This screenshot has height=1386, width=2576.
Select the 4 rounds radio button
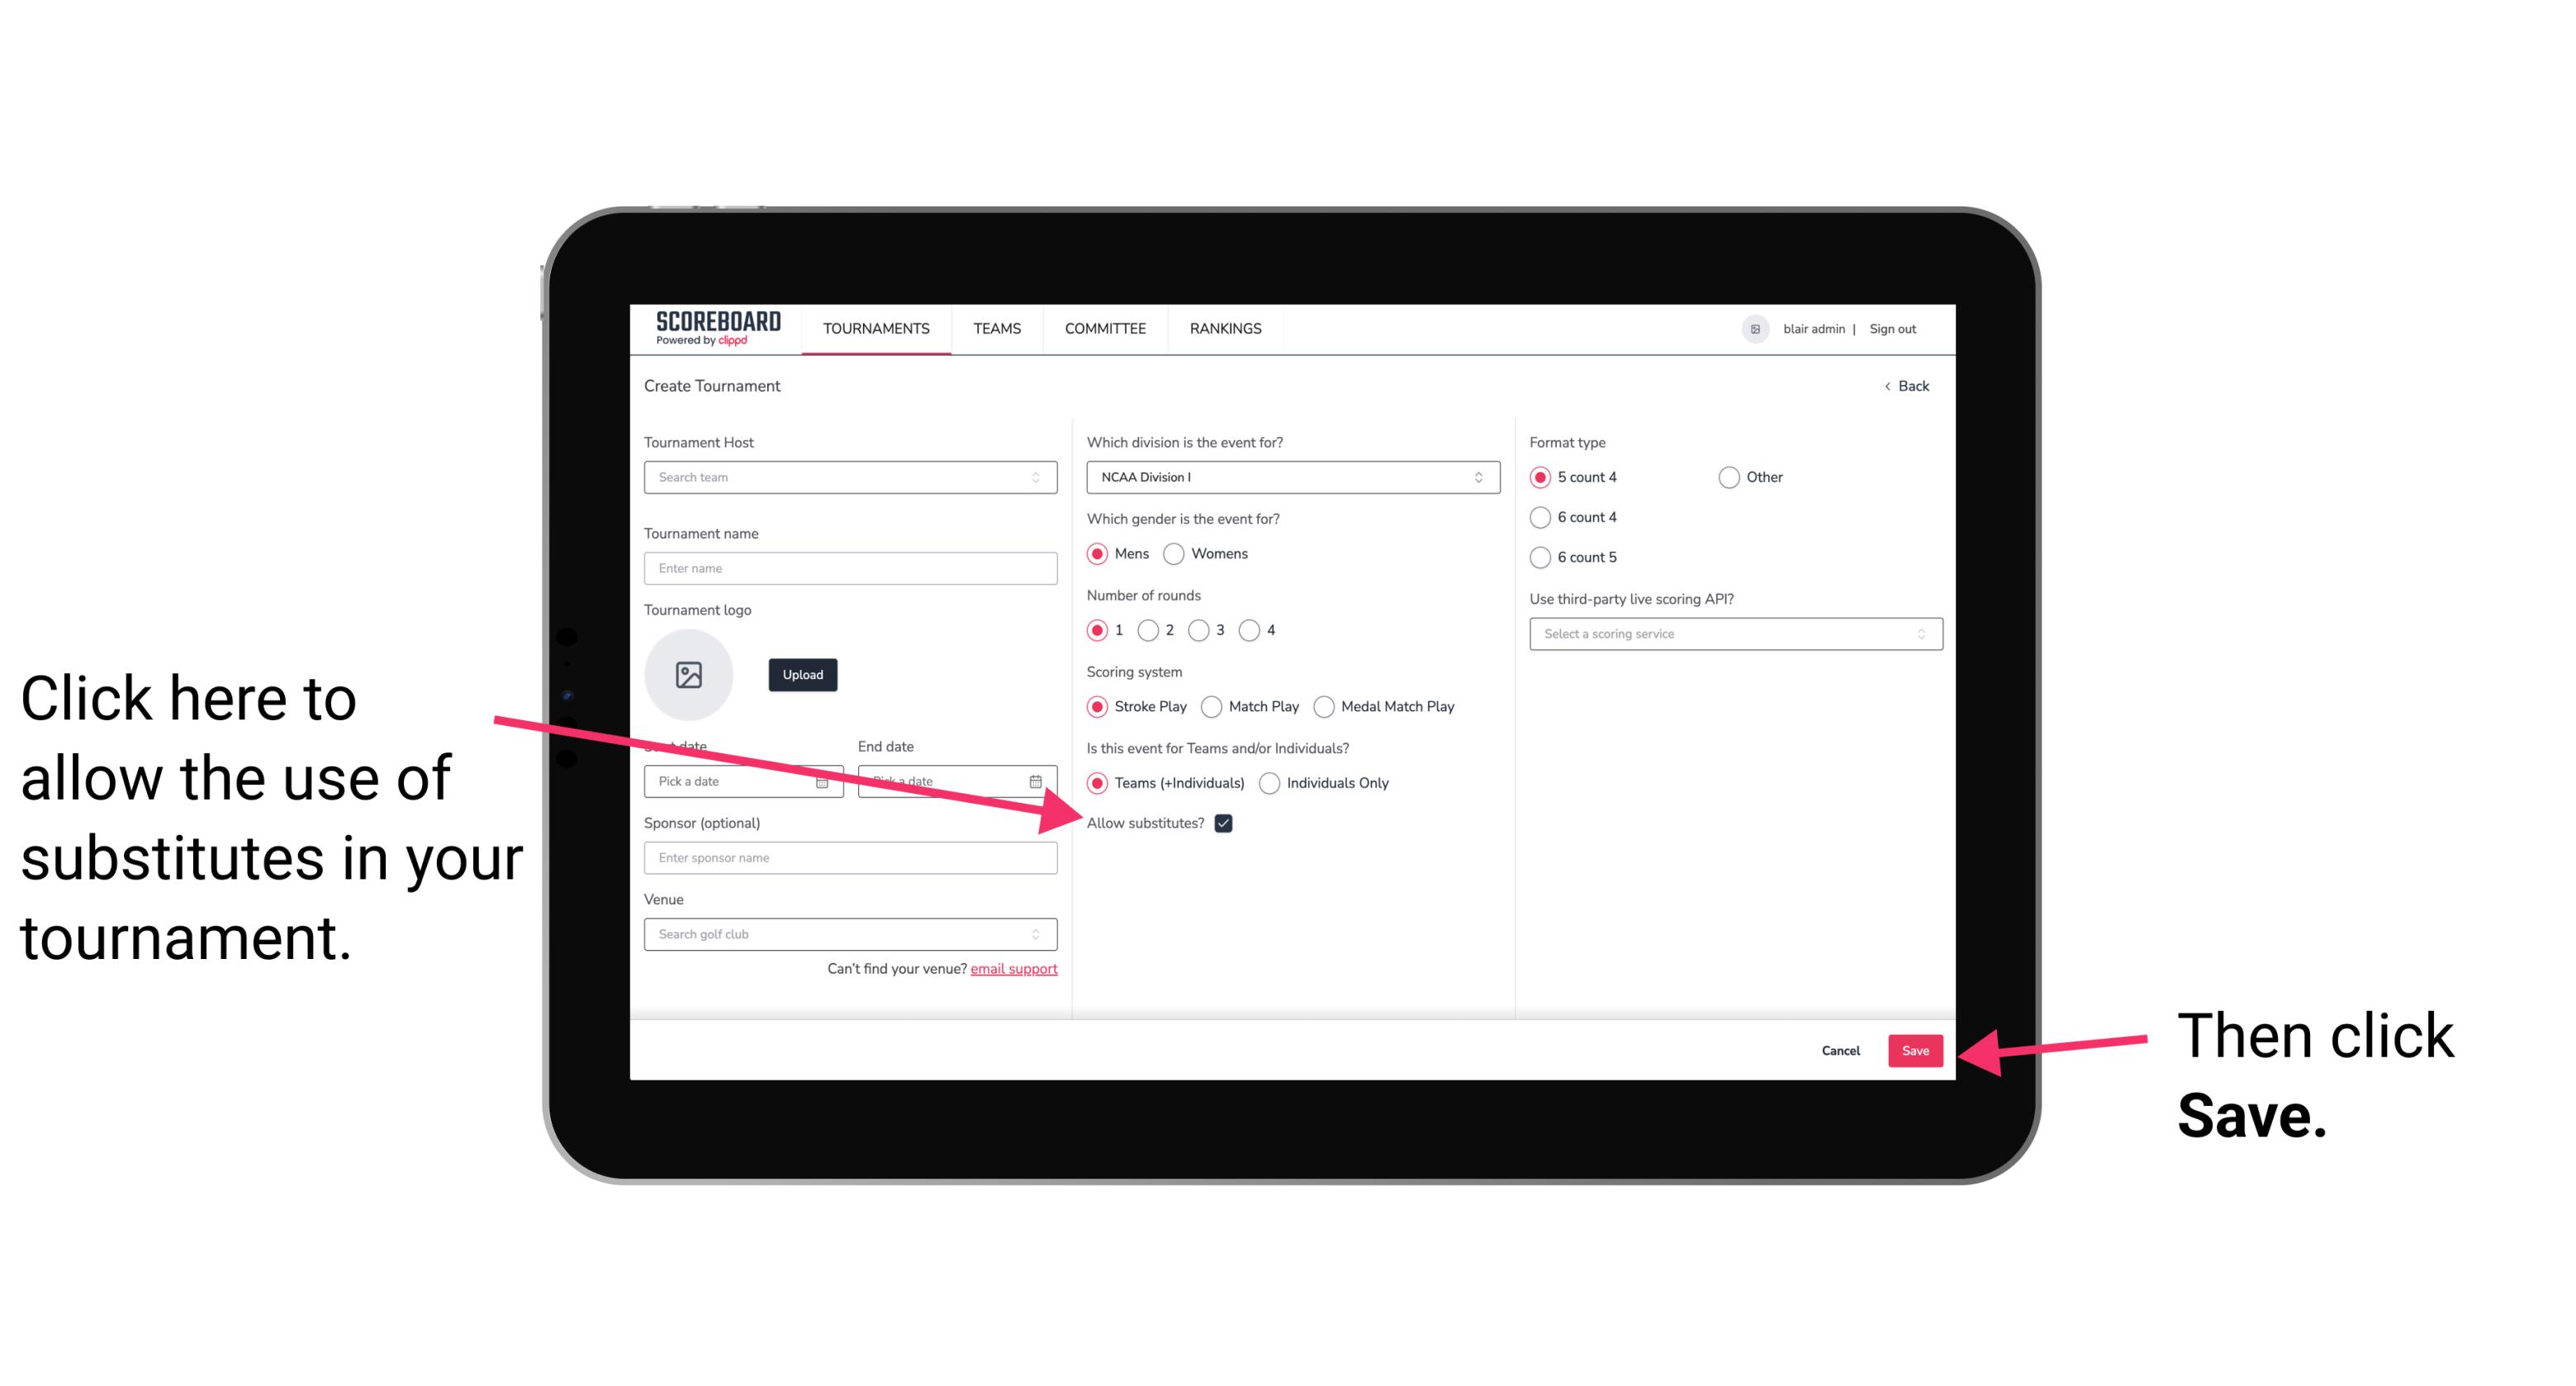[x=1250, y=632]
